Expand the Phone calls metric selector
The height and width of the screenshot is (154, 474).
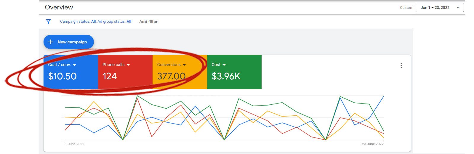click(113, 65)
